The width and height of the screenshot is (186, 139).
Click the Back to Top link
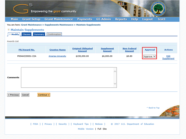tap(153, 108)
